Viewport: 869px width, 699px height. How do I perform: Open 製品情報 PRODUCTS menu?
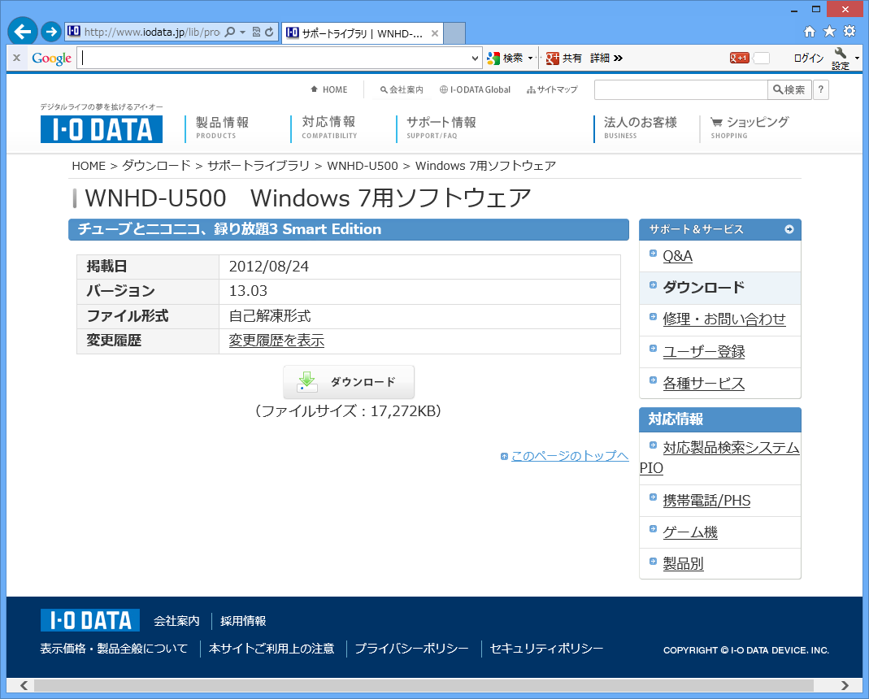(x=222, y=128)
